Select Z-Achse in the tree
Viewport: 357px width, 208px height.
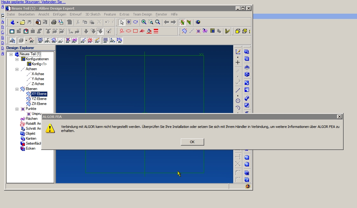click(38, 84)
